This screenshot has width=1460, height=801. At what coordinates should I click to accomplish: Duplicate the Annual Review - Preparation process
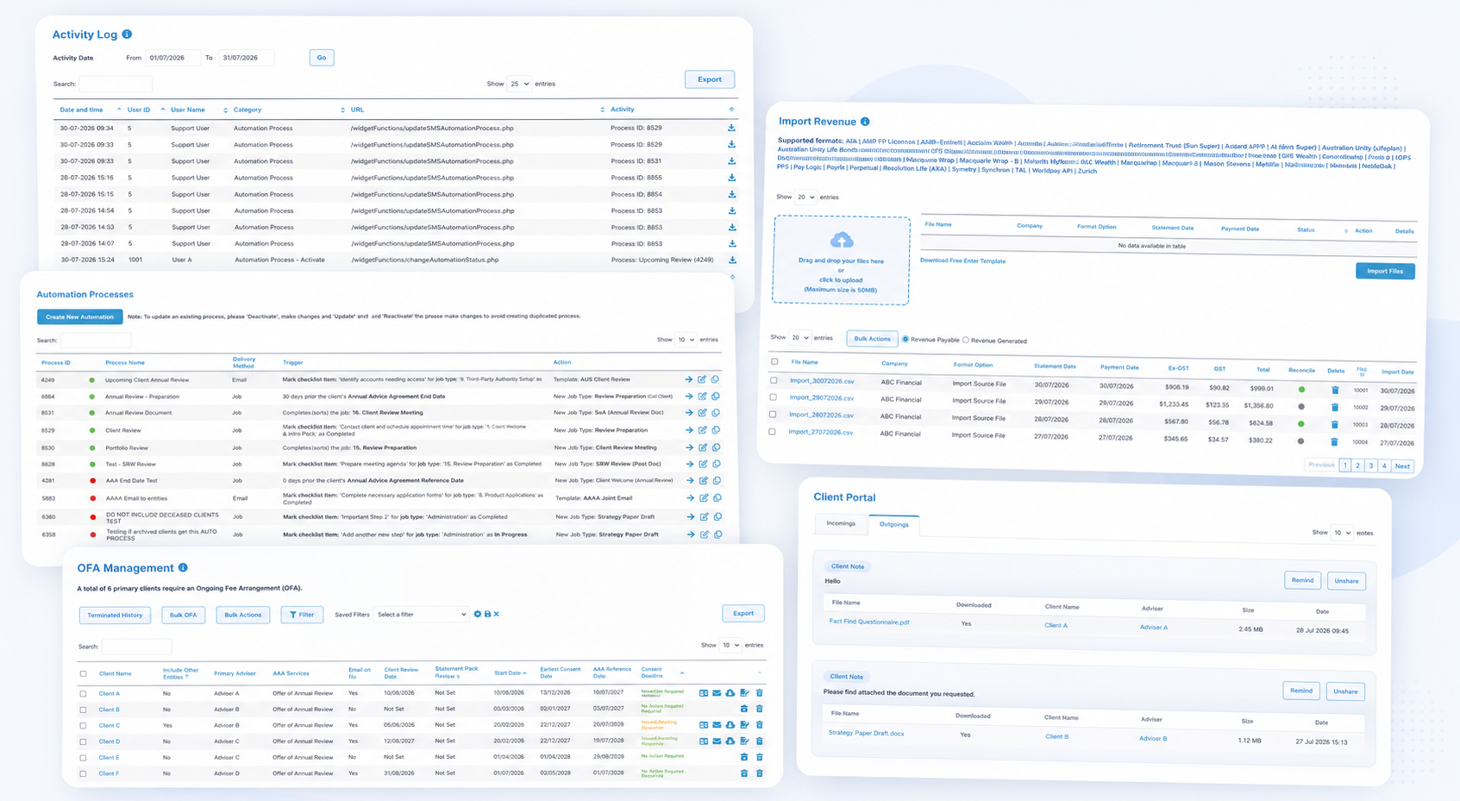pos(716,397)
